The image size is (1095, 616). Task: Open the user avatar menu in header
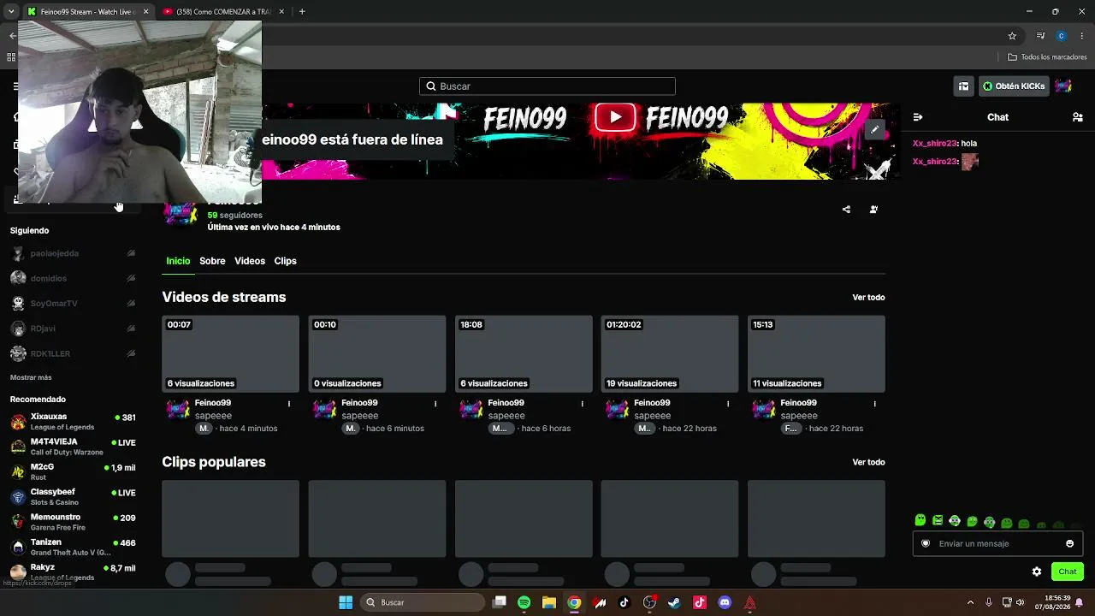(x=1062, y=86)
